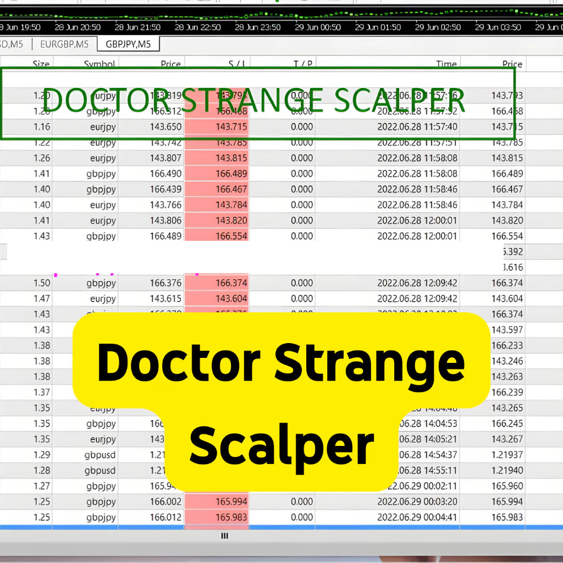
Task: Click gbpusd symbol in the 1.28 row
Action: (100, 471)
